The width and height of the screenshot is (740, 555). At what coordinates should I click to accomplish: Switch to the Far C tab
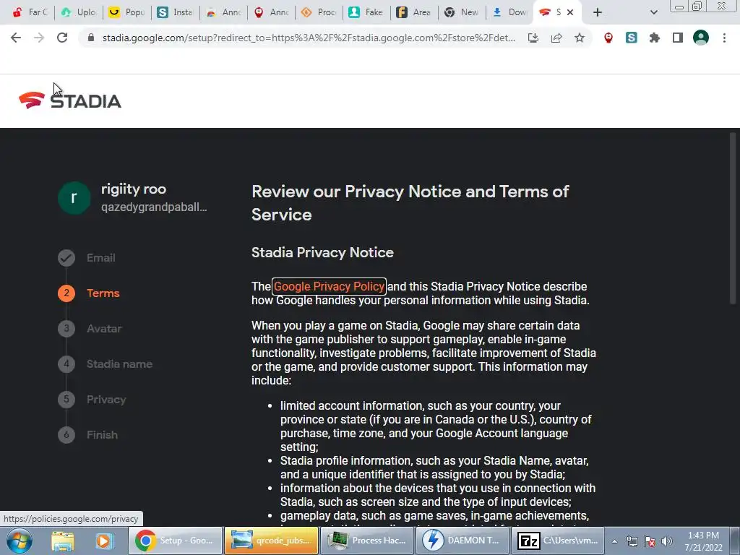click(x=30, y=12)
